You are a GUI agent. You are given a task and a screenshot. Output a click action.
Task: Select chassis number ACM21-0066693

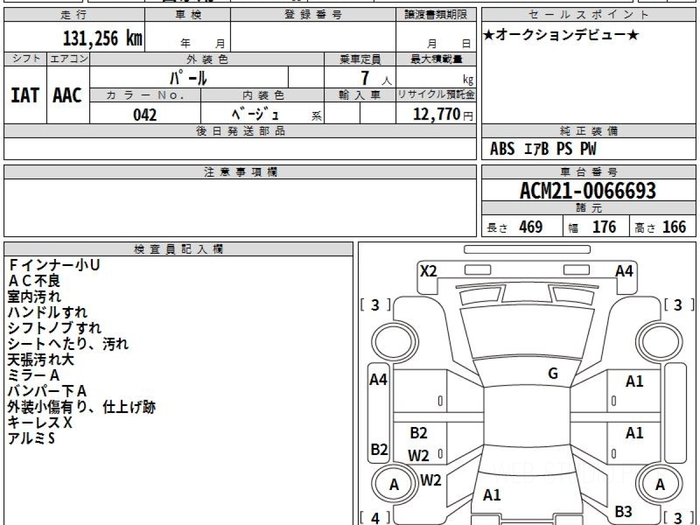(588, 190)
